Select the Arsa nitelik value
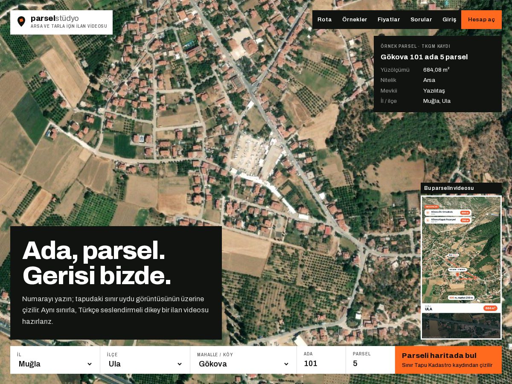Image resolution: width=512 pixels, height=384 pixels. coord(429,80)
